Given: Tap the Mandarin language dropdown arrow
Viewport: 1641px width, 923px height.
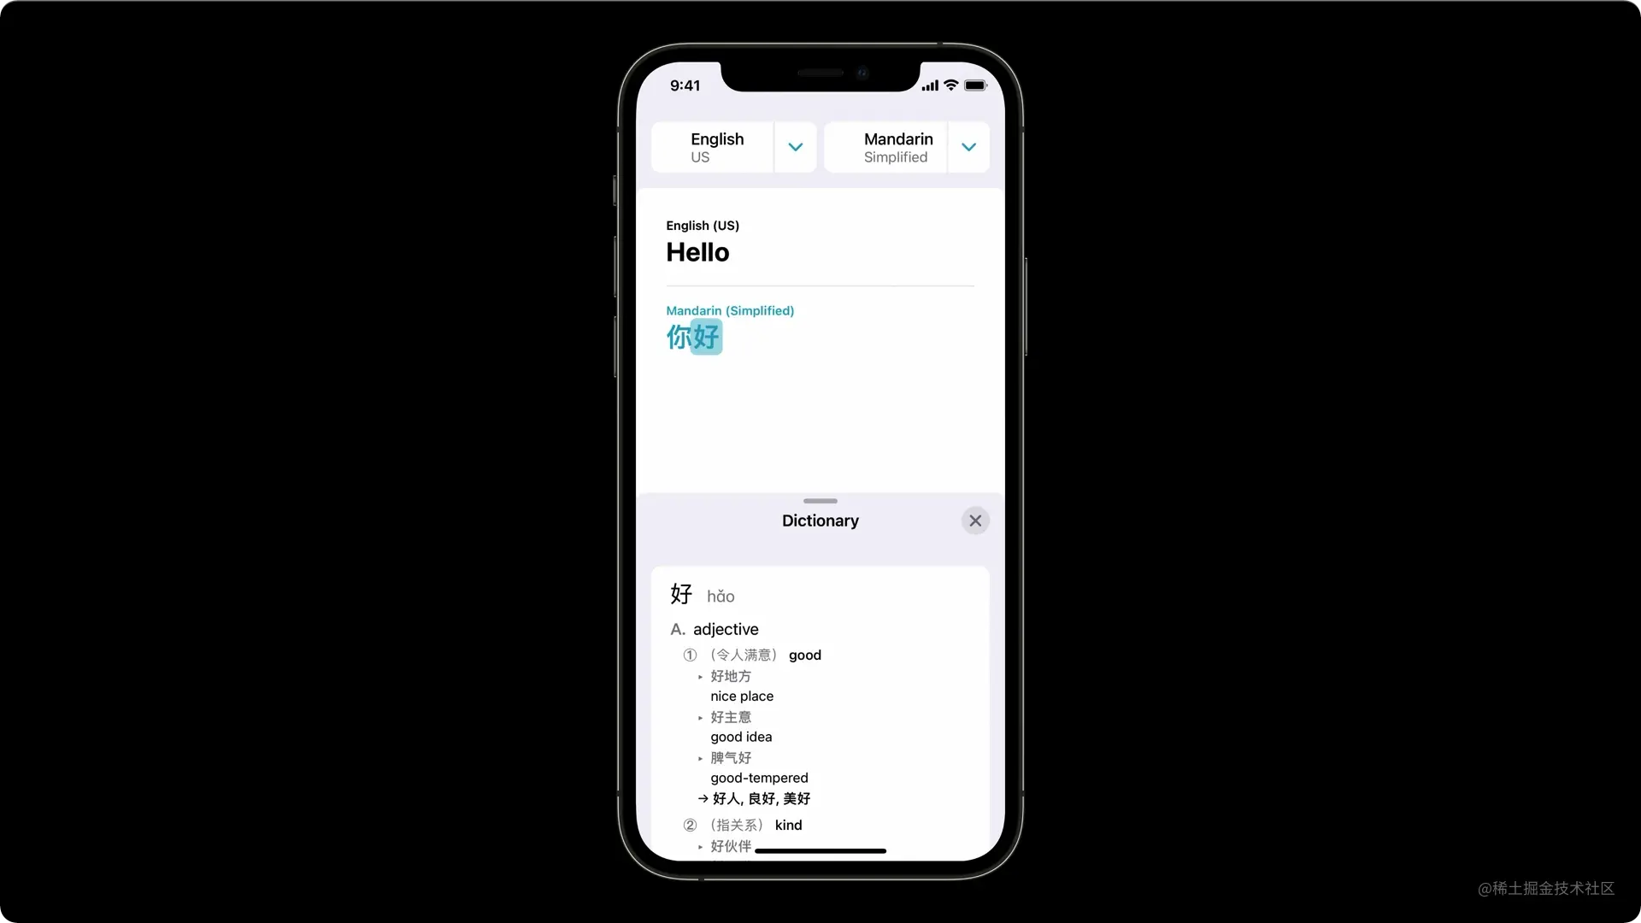Looking at the screenshot, I should pos(968,146).
